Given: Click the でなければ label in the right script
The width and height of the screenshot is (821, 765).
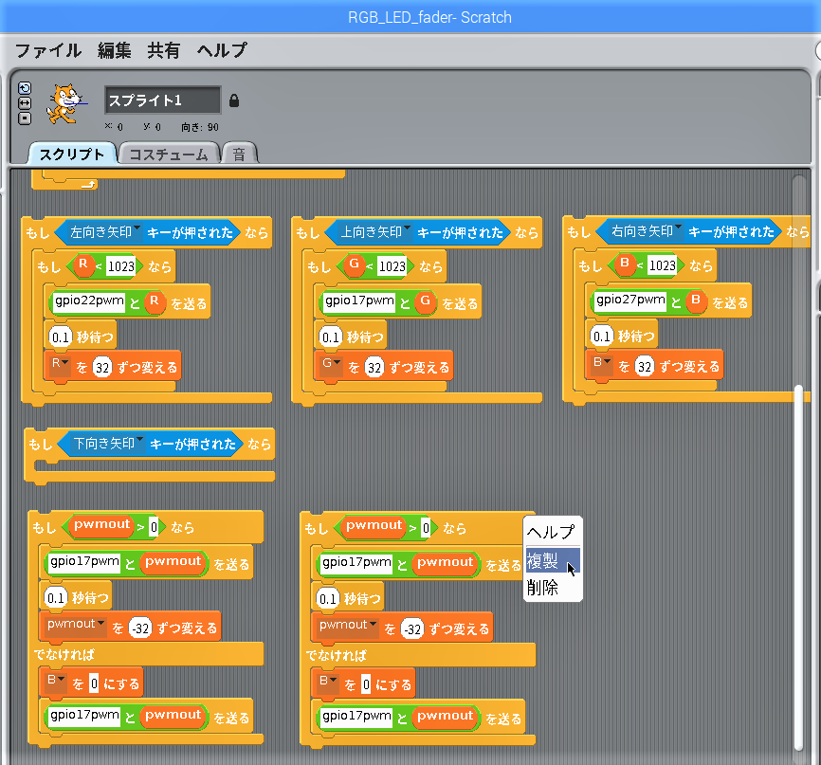Looking at the screenshot, I should (337, 655).
